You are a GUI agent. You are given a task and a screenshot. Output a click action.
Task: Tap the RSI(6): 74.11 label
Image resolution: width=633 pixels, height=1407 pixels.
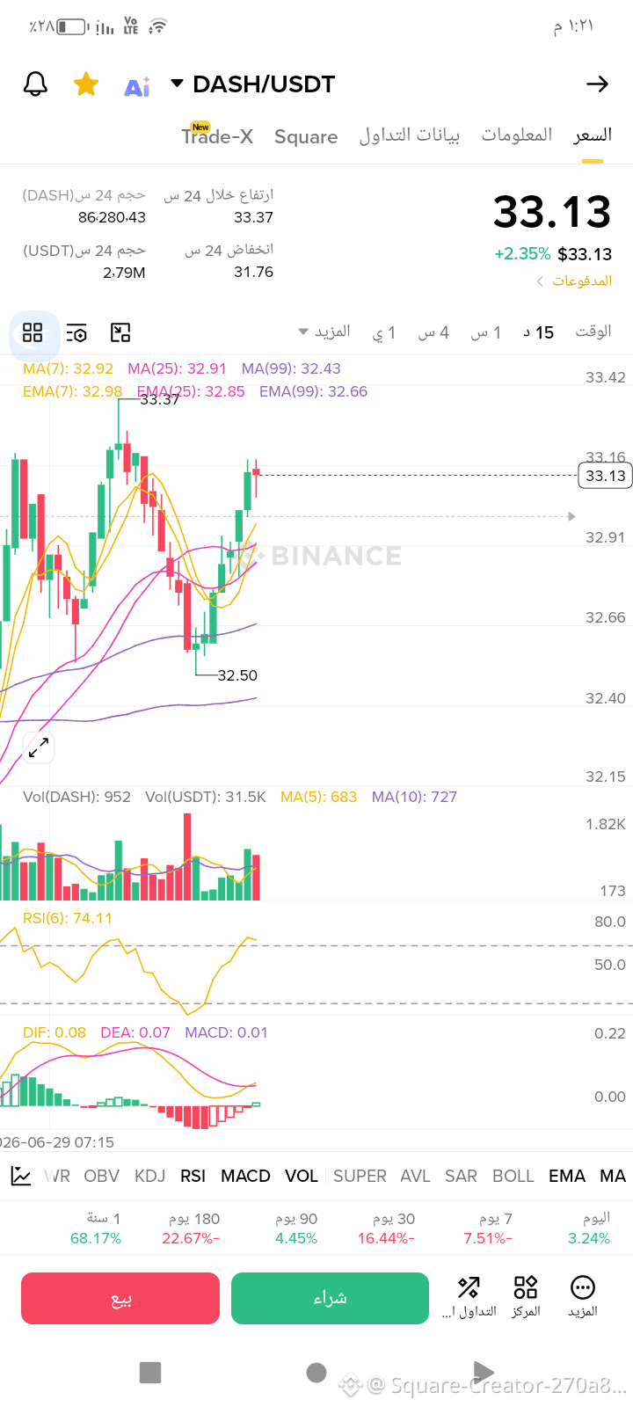(x=68, y=918)
